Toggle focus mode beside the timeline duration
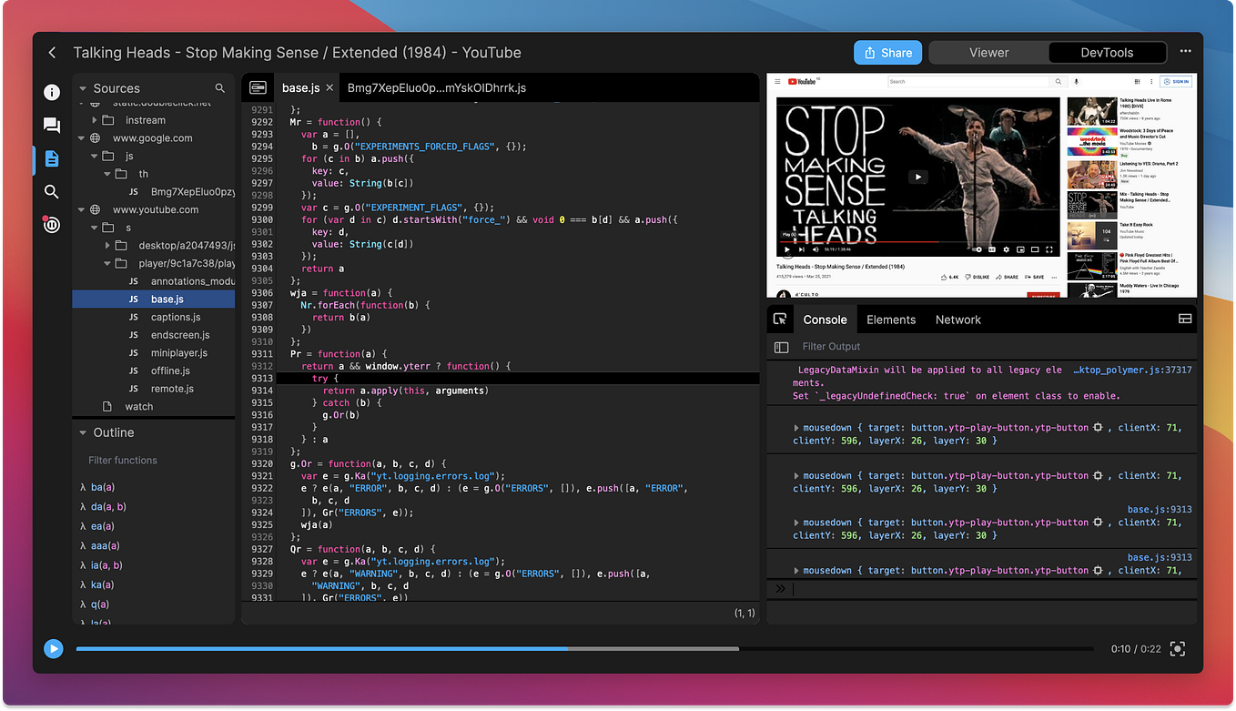 coord(1177,648)
